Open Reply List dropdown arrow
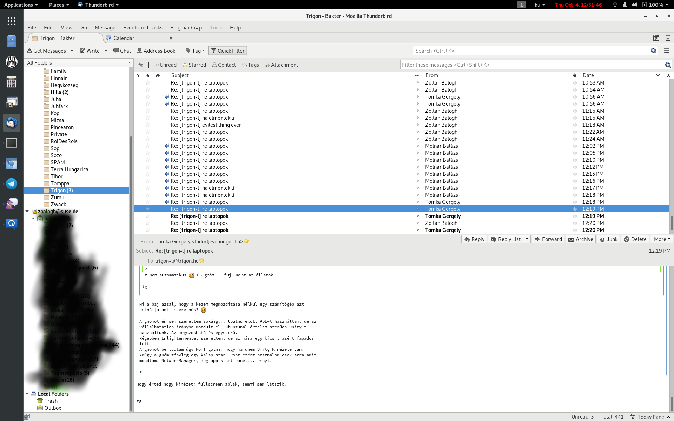 pyautogui.click(x=527, y=239)
